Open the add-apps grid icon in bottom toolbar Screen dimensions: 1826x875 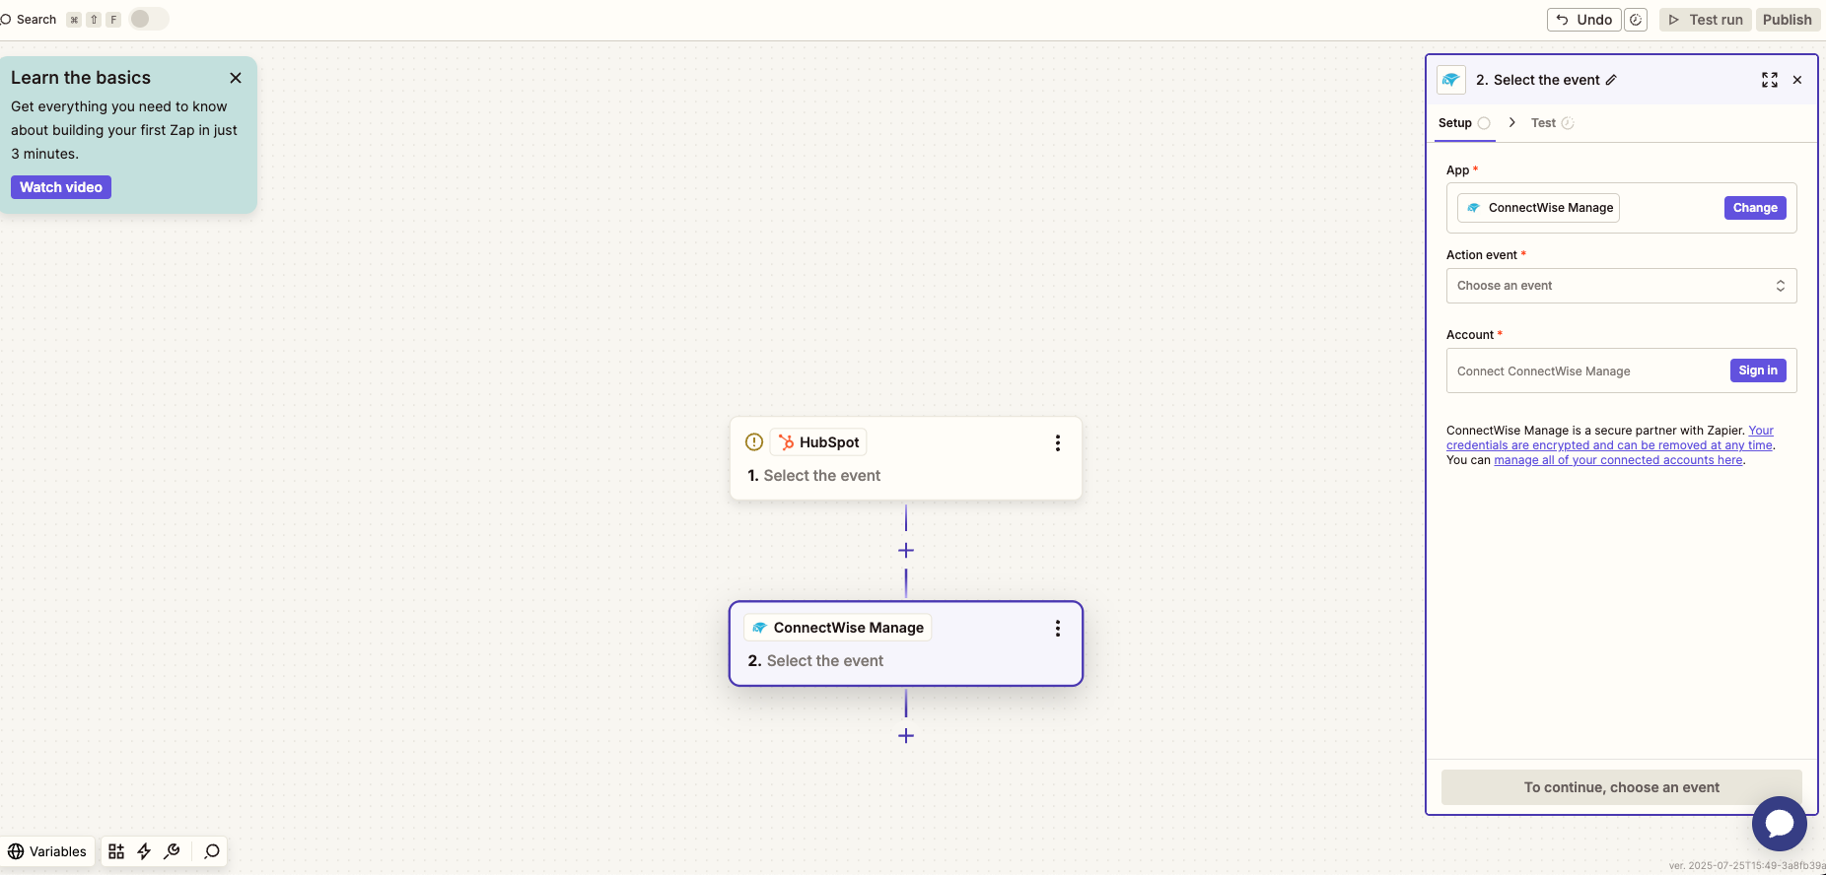click(116, 851)
